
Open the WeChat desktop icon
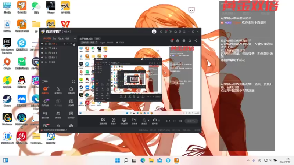(36, 8)
